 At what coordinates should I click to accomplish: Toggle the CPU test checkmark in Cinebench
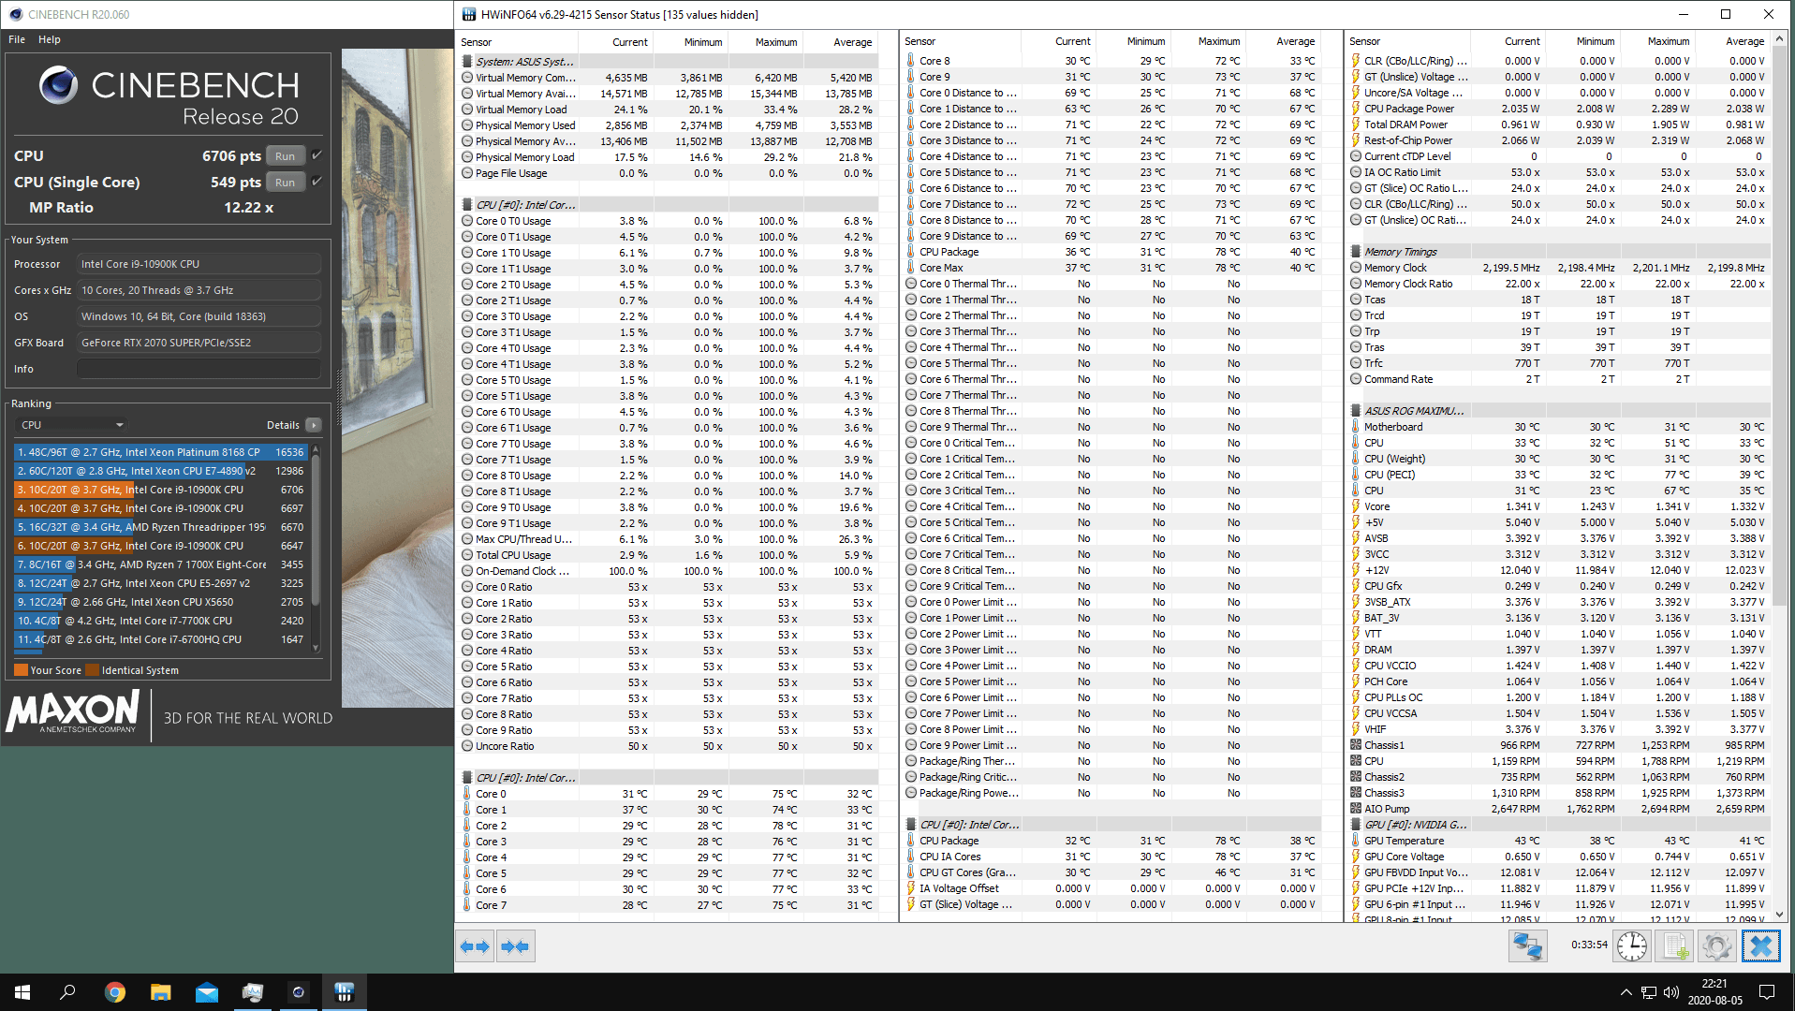point(316,155)
